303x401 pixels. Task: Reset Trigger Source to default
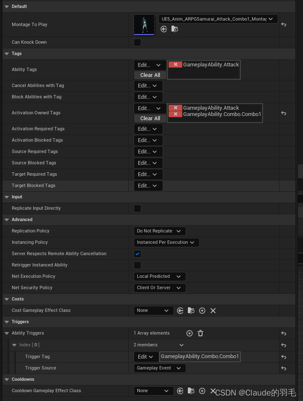point(284,368)
